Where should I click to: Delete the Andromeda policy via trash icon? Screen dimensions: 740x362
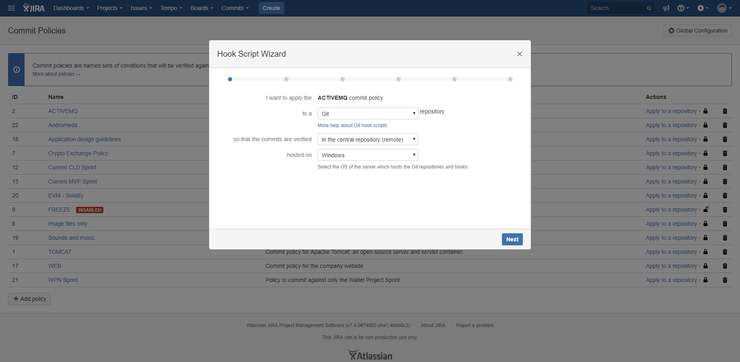(x=725, y=125)
